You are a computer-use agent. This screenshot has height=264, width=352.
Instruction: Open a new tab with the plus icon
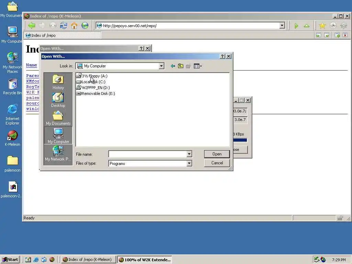click(337, 35)
